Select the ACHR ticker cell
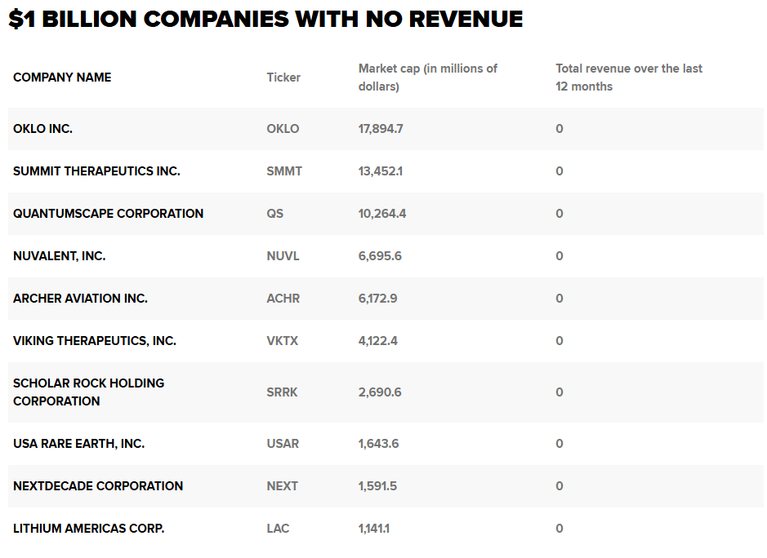This screenshot has height=558, width=767. pos(283,299)
